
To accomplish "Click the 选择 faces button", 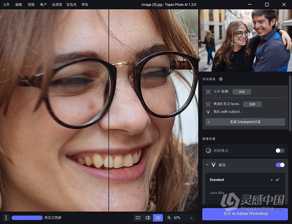I will pos(252,104).
